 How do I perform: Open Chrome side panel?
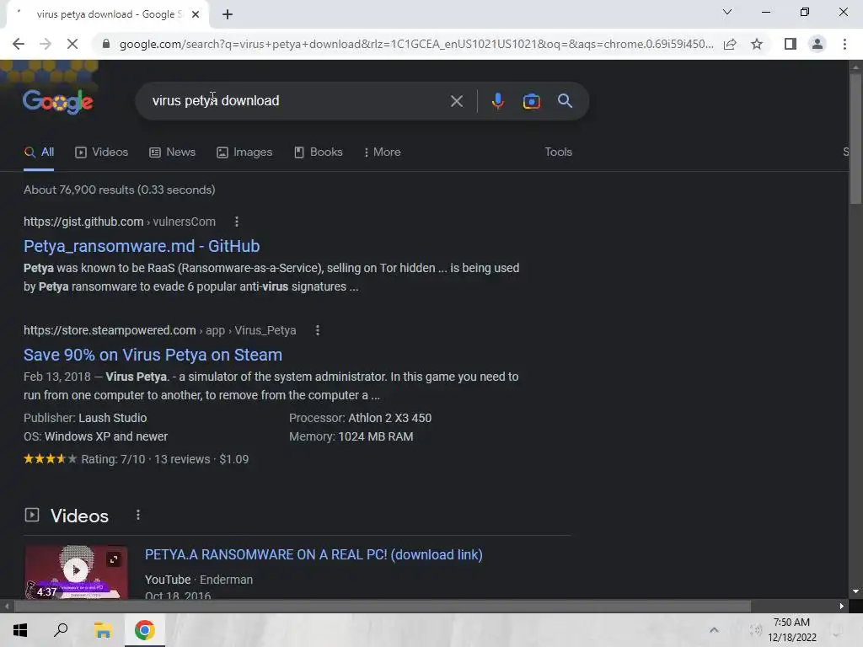[x=790, y=44]
